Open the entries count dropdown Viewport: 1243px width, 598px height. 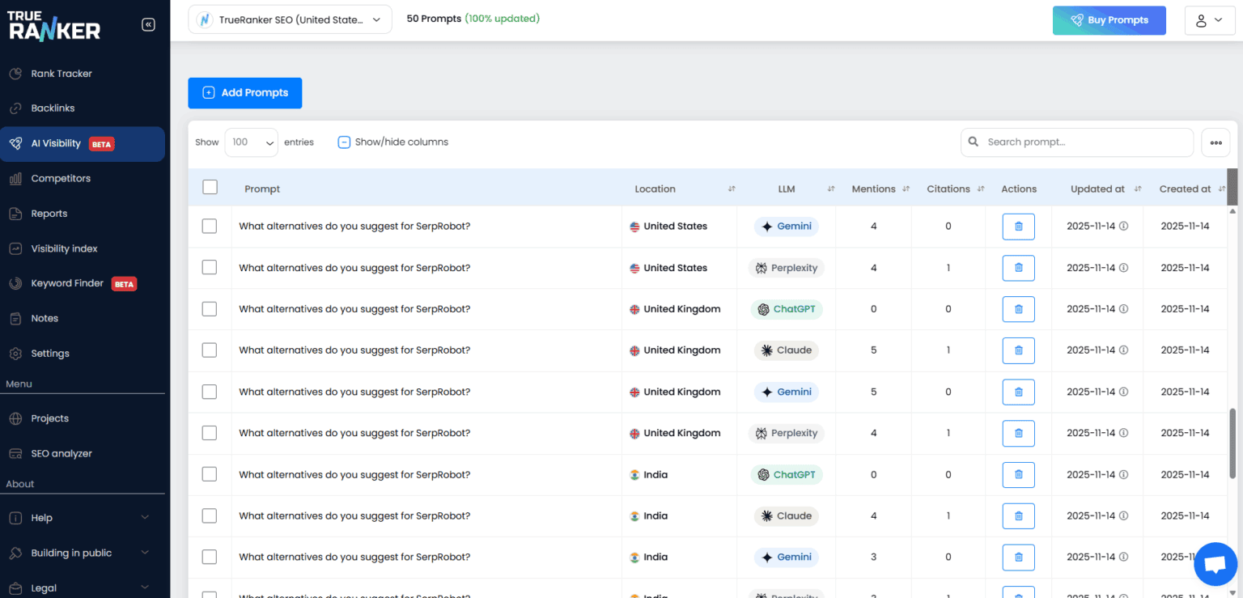tap(251, 142)
